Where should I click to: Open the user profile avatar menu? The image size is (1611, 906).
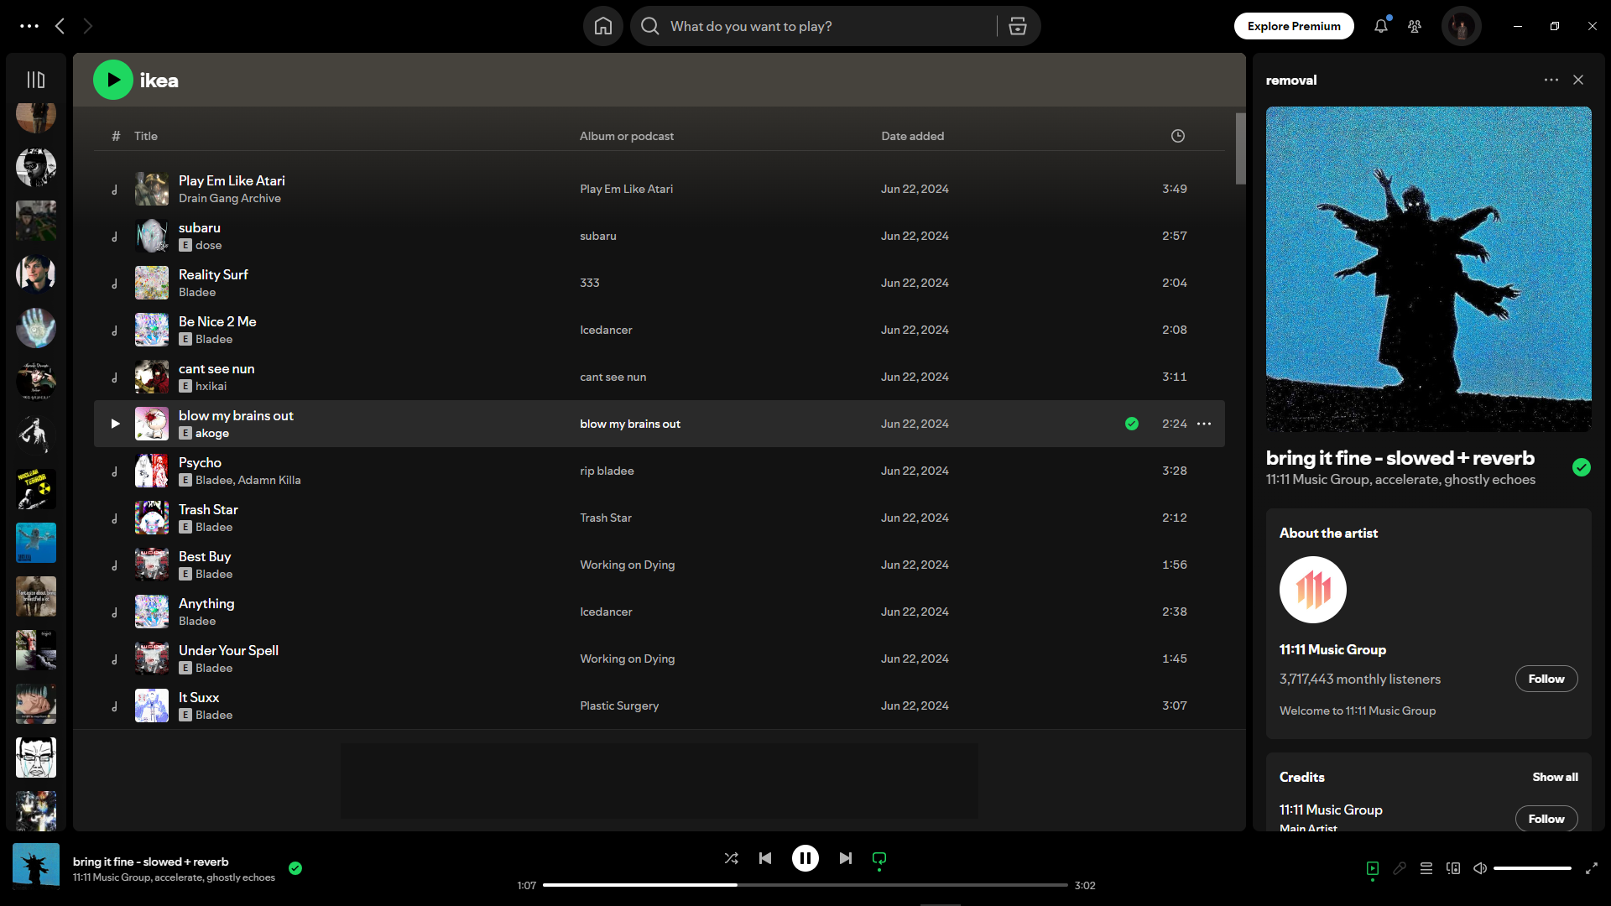click(x=1461, y=26)
